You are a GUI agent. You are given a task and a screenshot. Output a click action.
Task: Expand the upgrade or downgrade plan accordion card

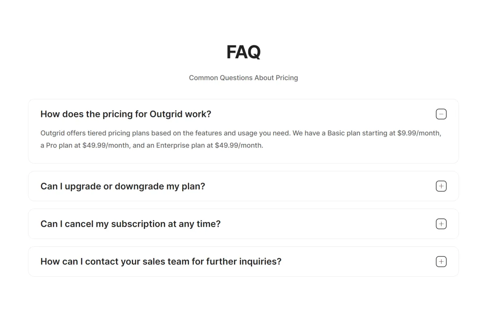[243, 186]
